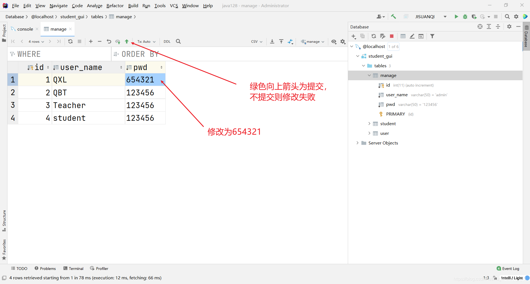
Task: Collapse the manage table node
Action: tap(369, 75)
